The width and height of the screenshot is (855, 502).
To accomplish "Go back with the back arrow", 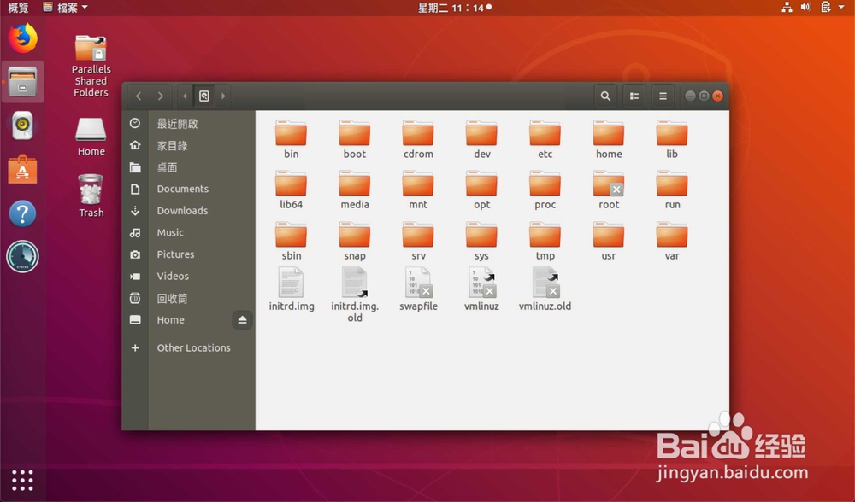I will (139, 96).
